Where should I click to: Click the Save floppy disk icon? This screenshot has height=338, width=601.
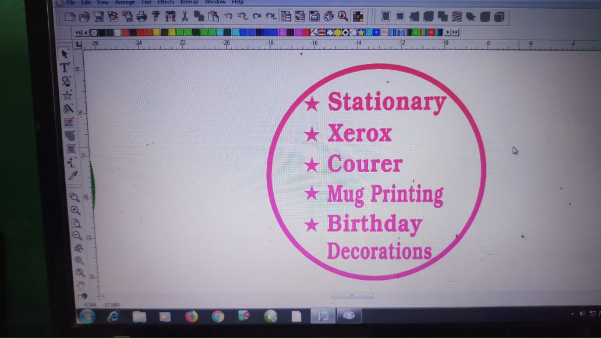[x=98, y=16]
